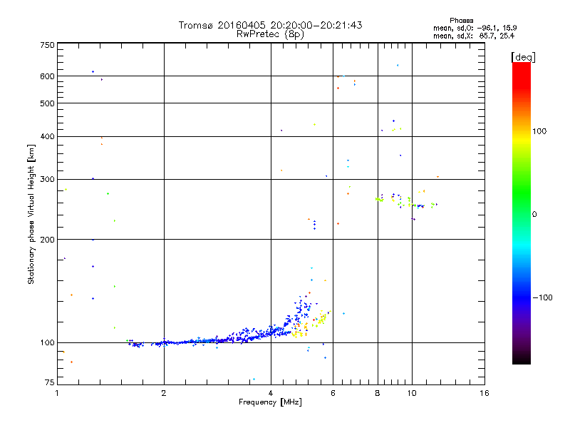
Task: Click the "2" MHz frequency axis tick label
Action: pos(164,393)
